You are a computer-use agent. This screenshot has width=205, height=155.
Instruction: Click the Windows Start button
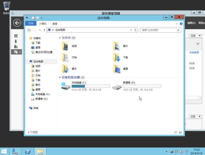click(x=4, y=151)
